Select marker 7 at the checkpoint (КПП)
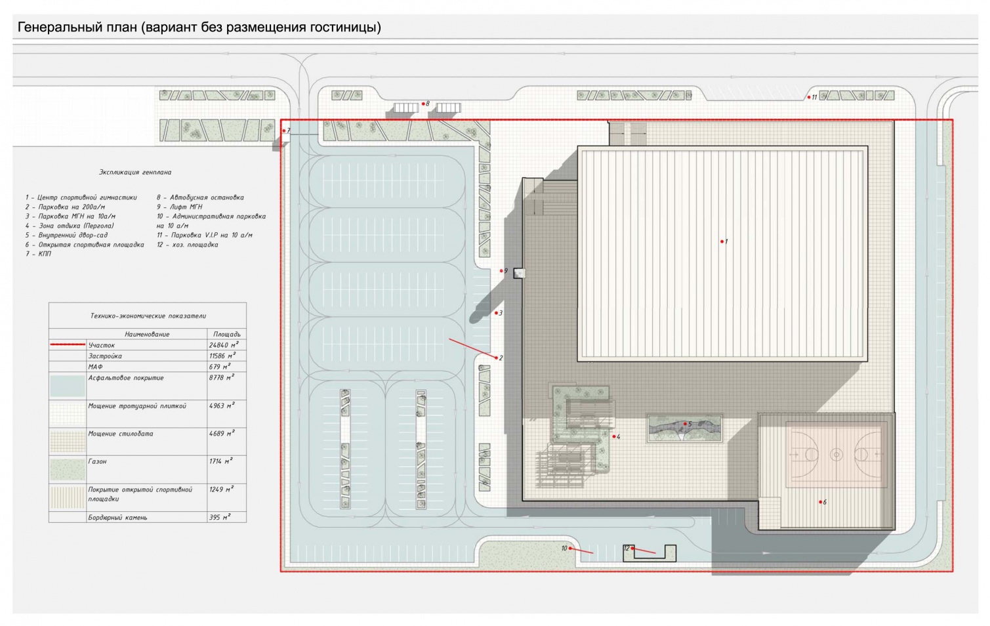 [284, 131]
